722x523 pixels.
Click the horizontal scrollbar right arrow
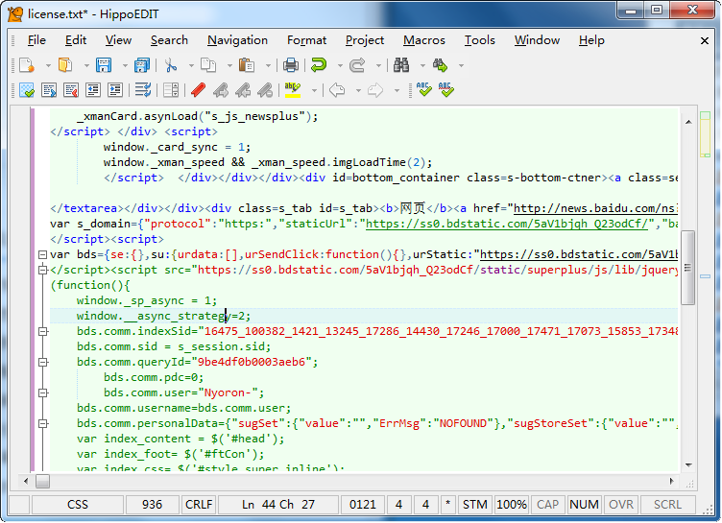672,480
